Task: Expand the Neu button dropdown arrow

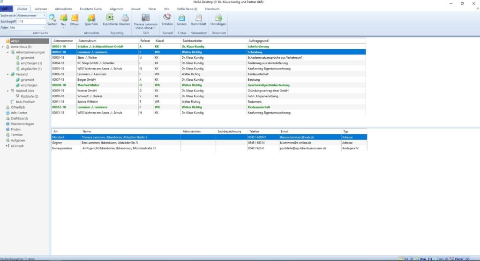Action: 63,27
